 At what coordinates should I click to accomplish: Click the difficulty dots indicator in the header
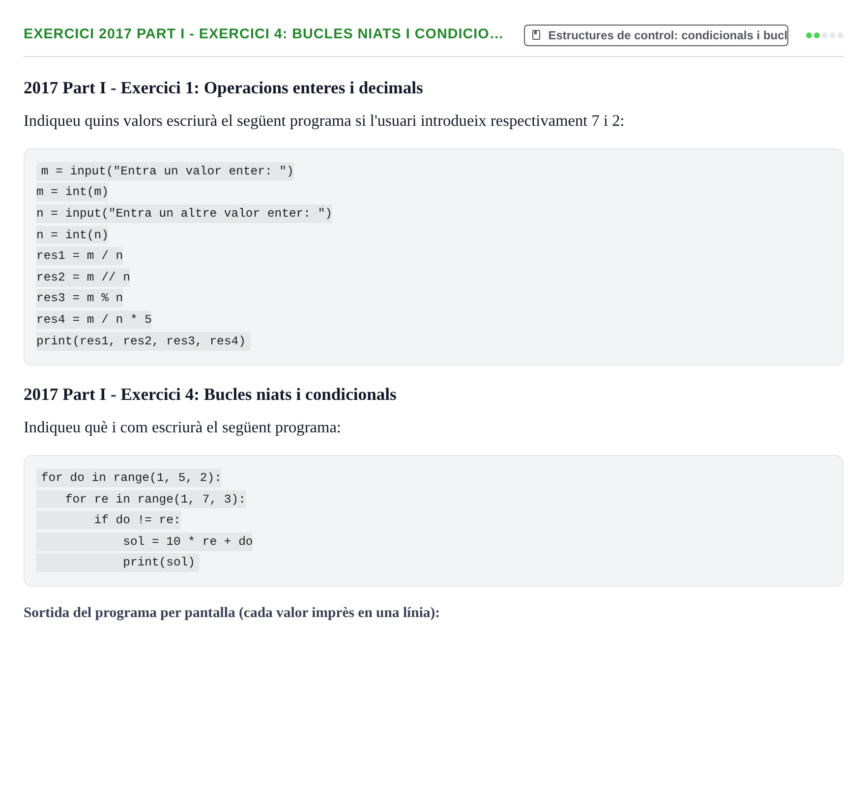(x=825, y=35)
